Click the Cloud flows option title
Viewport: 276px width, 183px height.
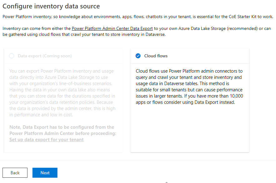[x=156, y=56]
